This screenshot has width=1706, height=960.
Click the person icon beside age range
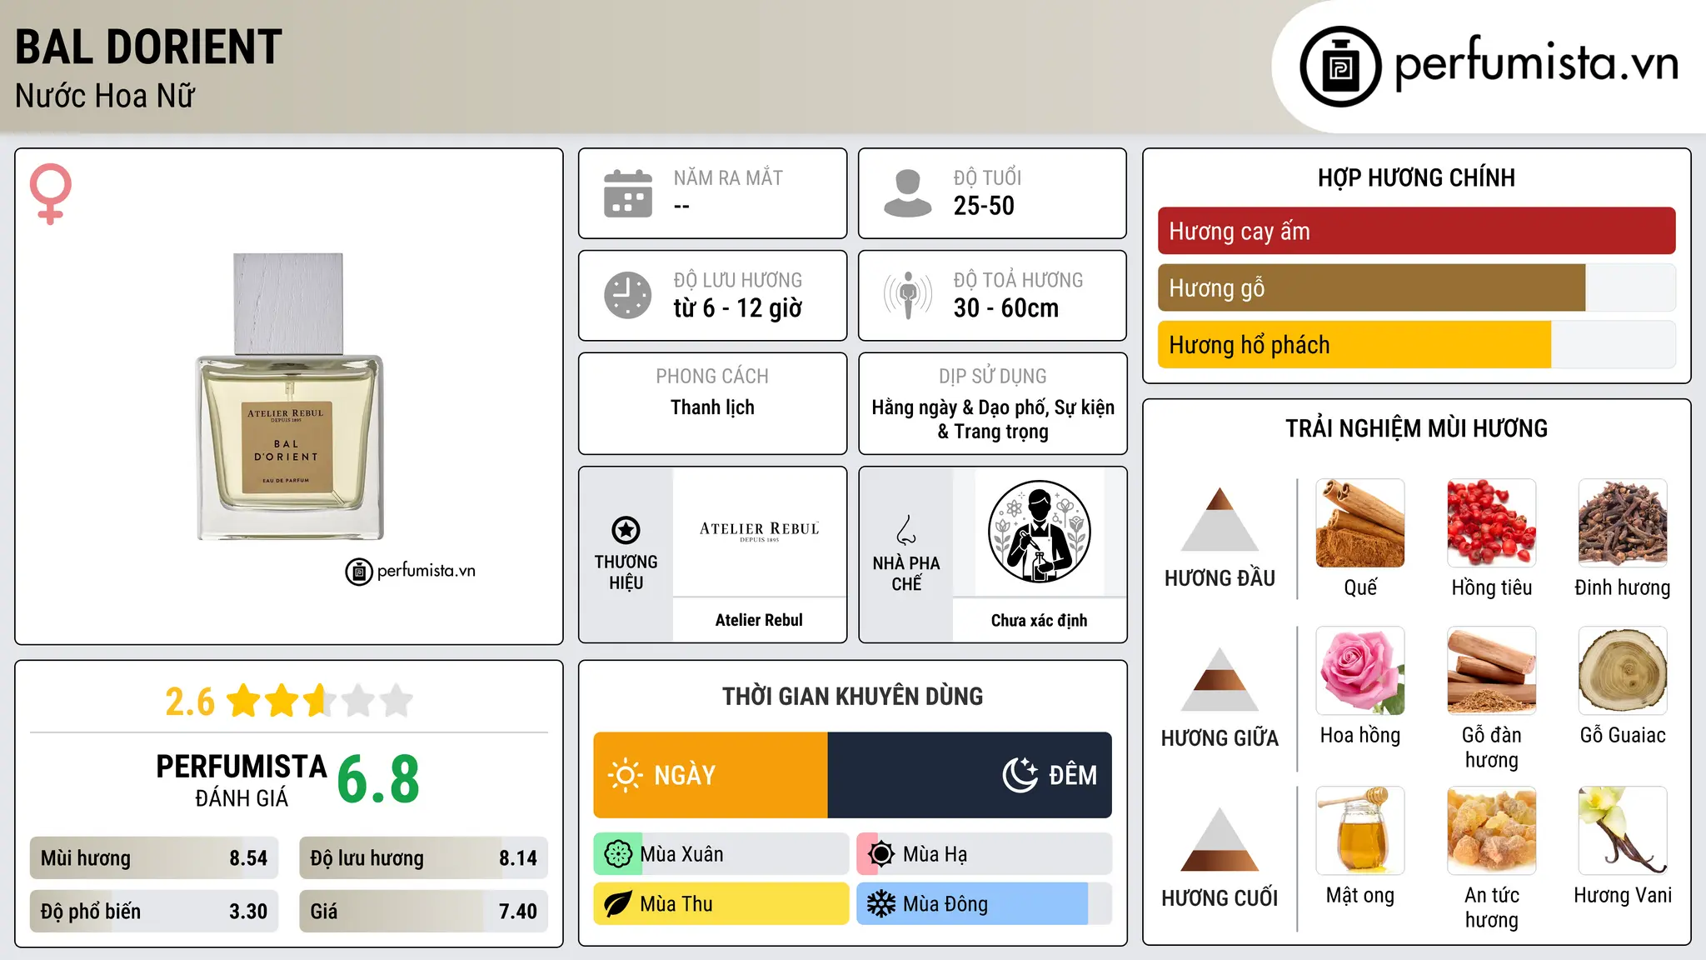click(907, 193)
